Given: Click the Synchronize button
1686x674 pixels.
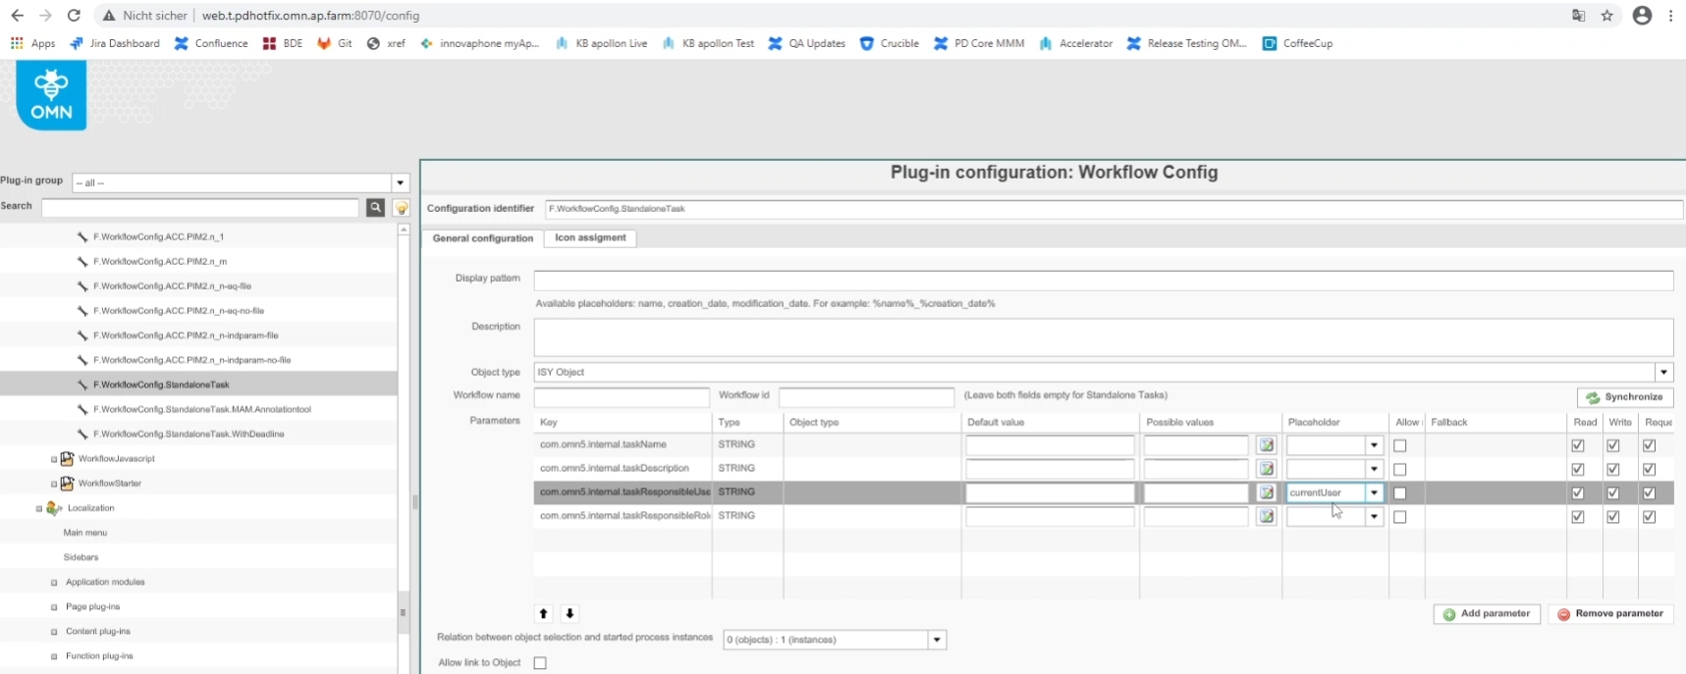Looking at the screenshot, I should tap(1624, 397).
